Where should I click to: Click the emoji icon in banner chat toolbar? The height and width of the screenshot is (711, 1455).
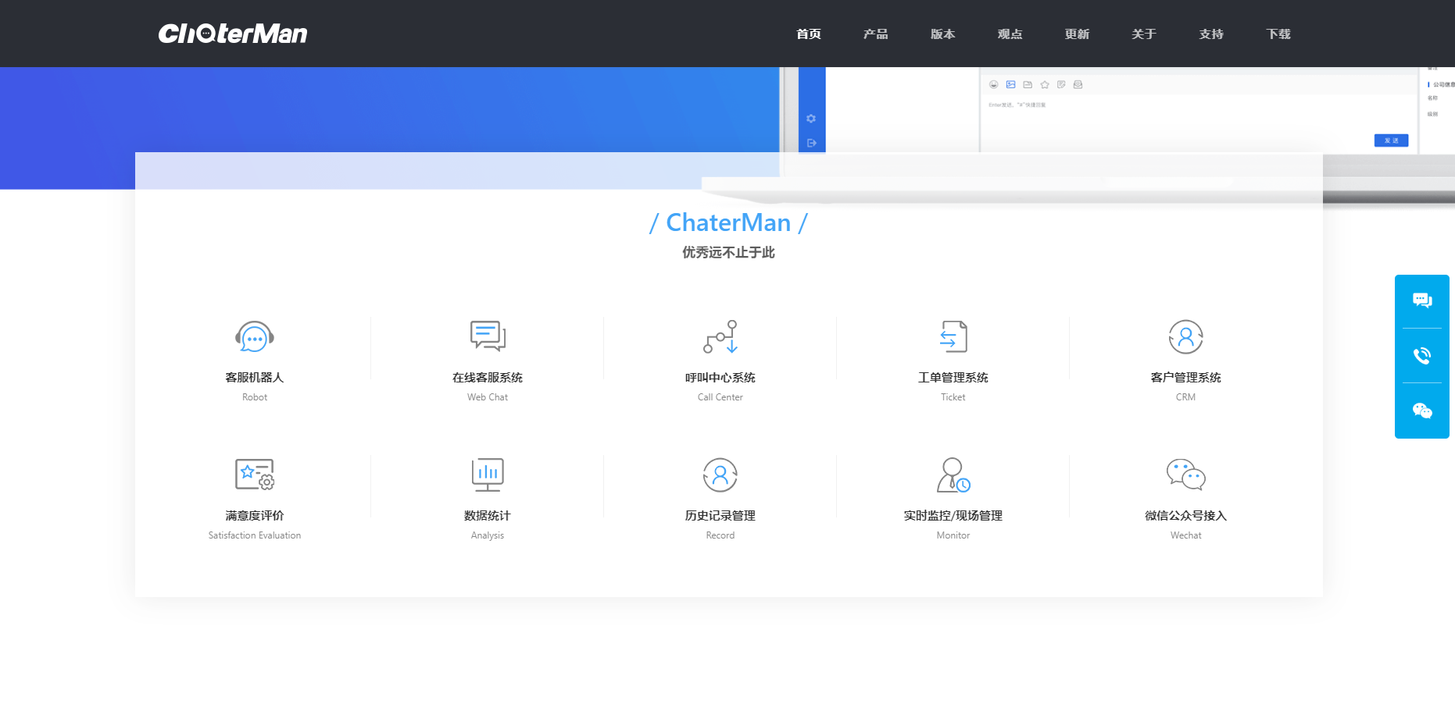coord(994,84)
